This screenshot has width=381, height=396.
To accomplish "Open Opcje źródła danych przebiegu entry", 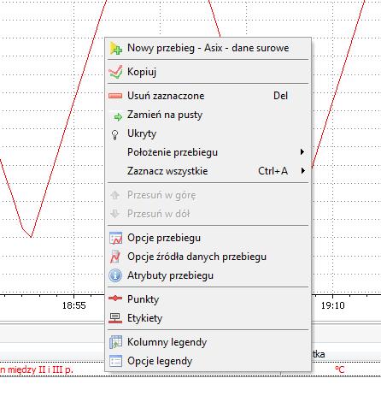I will [208, 257].
